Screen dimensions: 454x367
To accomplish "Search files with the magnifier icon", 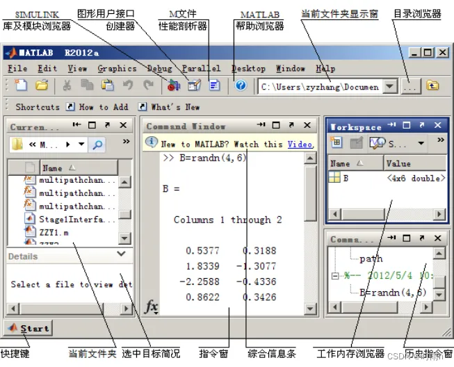I will point(97,144).
